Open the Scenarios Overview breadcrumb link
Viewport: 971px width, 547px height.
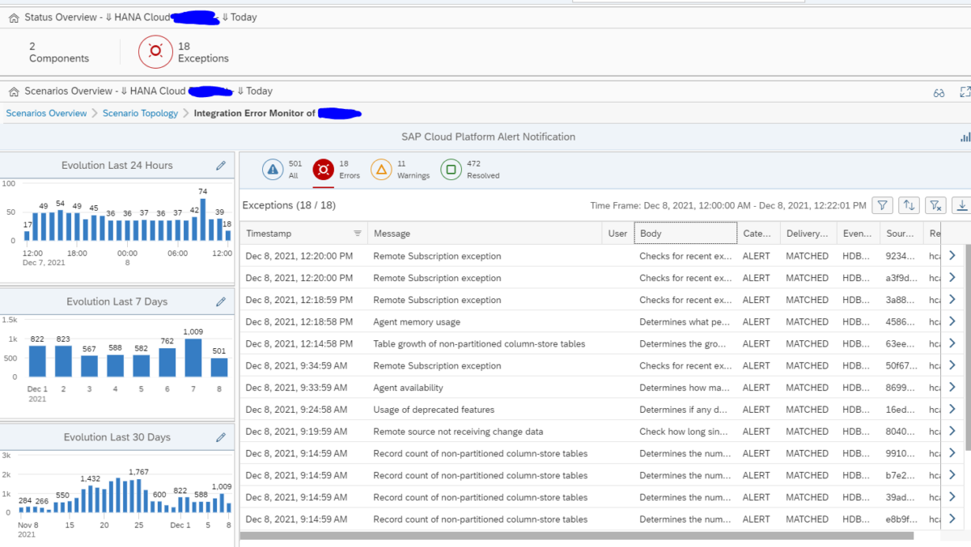[46, 113]
